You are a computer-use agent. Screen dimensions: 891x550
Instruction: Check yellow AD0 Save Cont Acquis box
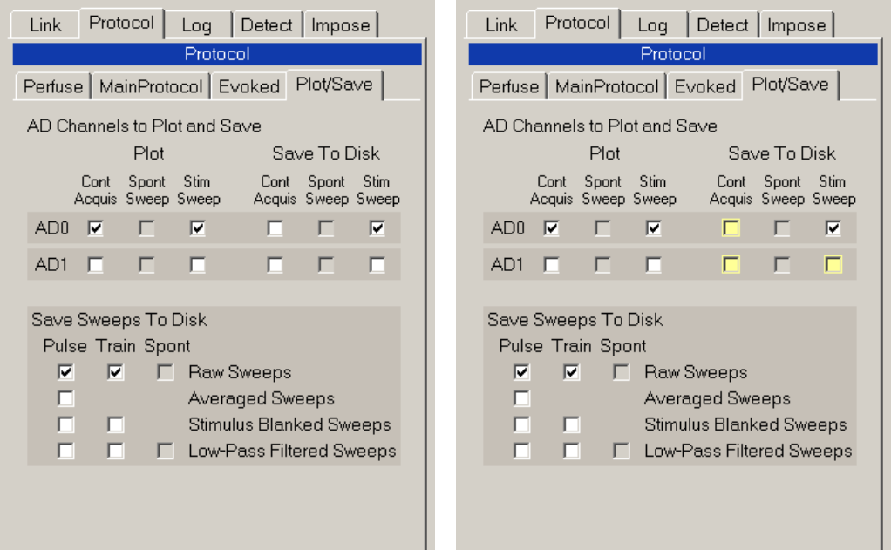click(x=731, y=228)
